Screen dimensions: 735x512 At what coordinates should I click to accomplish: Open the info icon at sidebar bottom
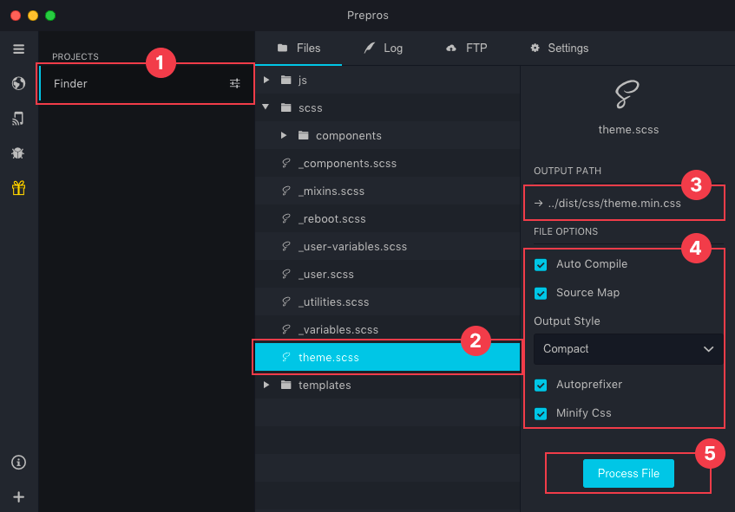pos(18,463)
